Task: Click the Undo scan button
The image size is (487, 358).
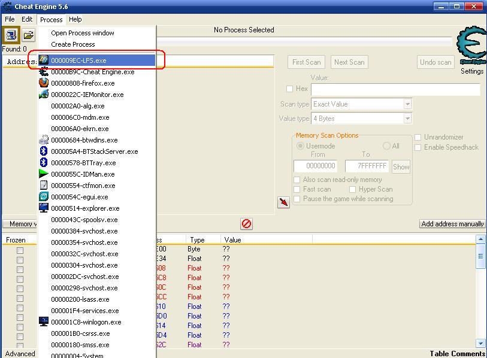Action: 435,62
